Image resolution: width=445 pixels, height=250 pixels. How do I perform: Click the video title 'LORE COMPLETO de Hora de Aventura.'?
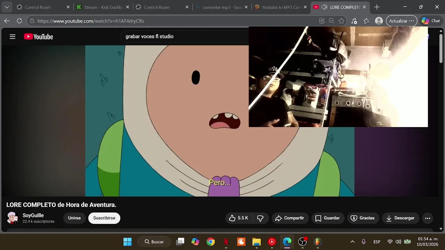[61, 205]
